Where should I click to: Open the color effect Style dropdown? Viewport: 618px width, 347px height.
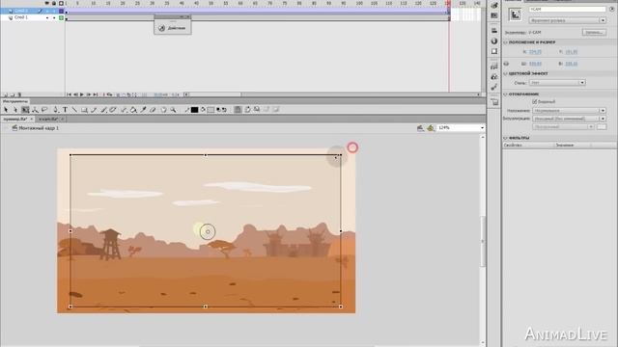pos(557,83)
